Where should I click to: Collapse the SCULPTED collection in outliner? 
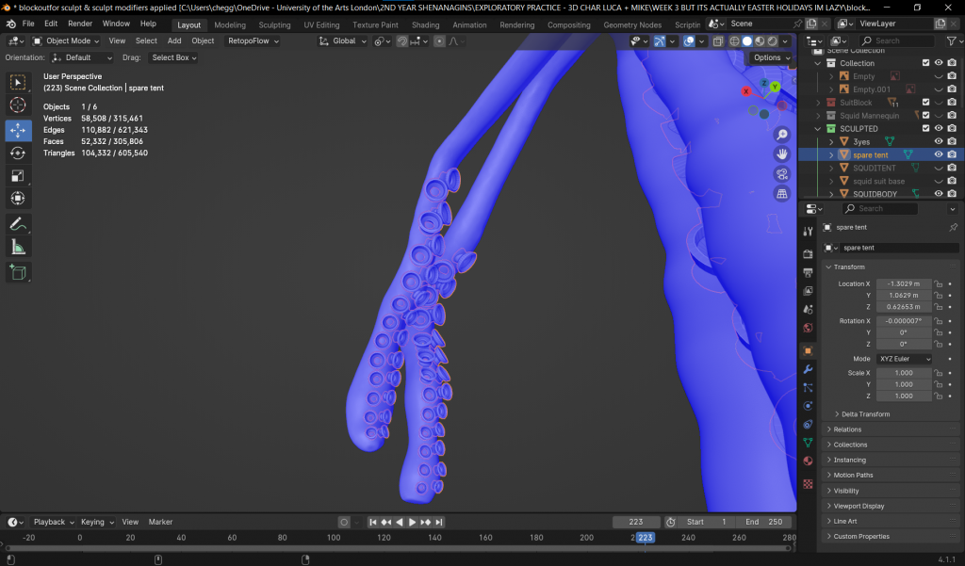(818, 129)
